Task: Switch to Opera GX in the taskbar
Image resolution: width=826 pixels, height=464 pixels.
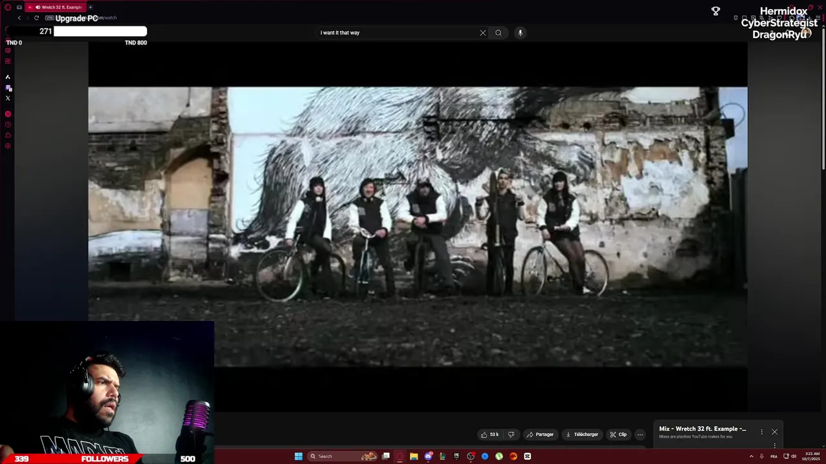Action: (x=400, y=456)
